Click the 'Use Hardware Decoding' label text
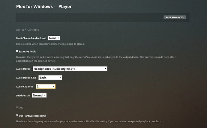Screen dimensions: 207x128 click(32, 116)
